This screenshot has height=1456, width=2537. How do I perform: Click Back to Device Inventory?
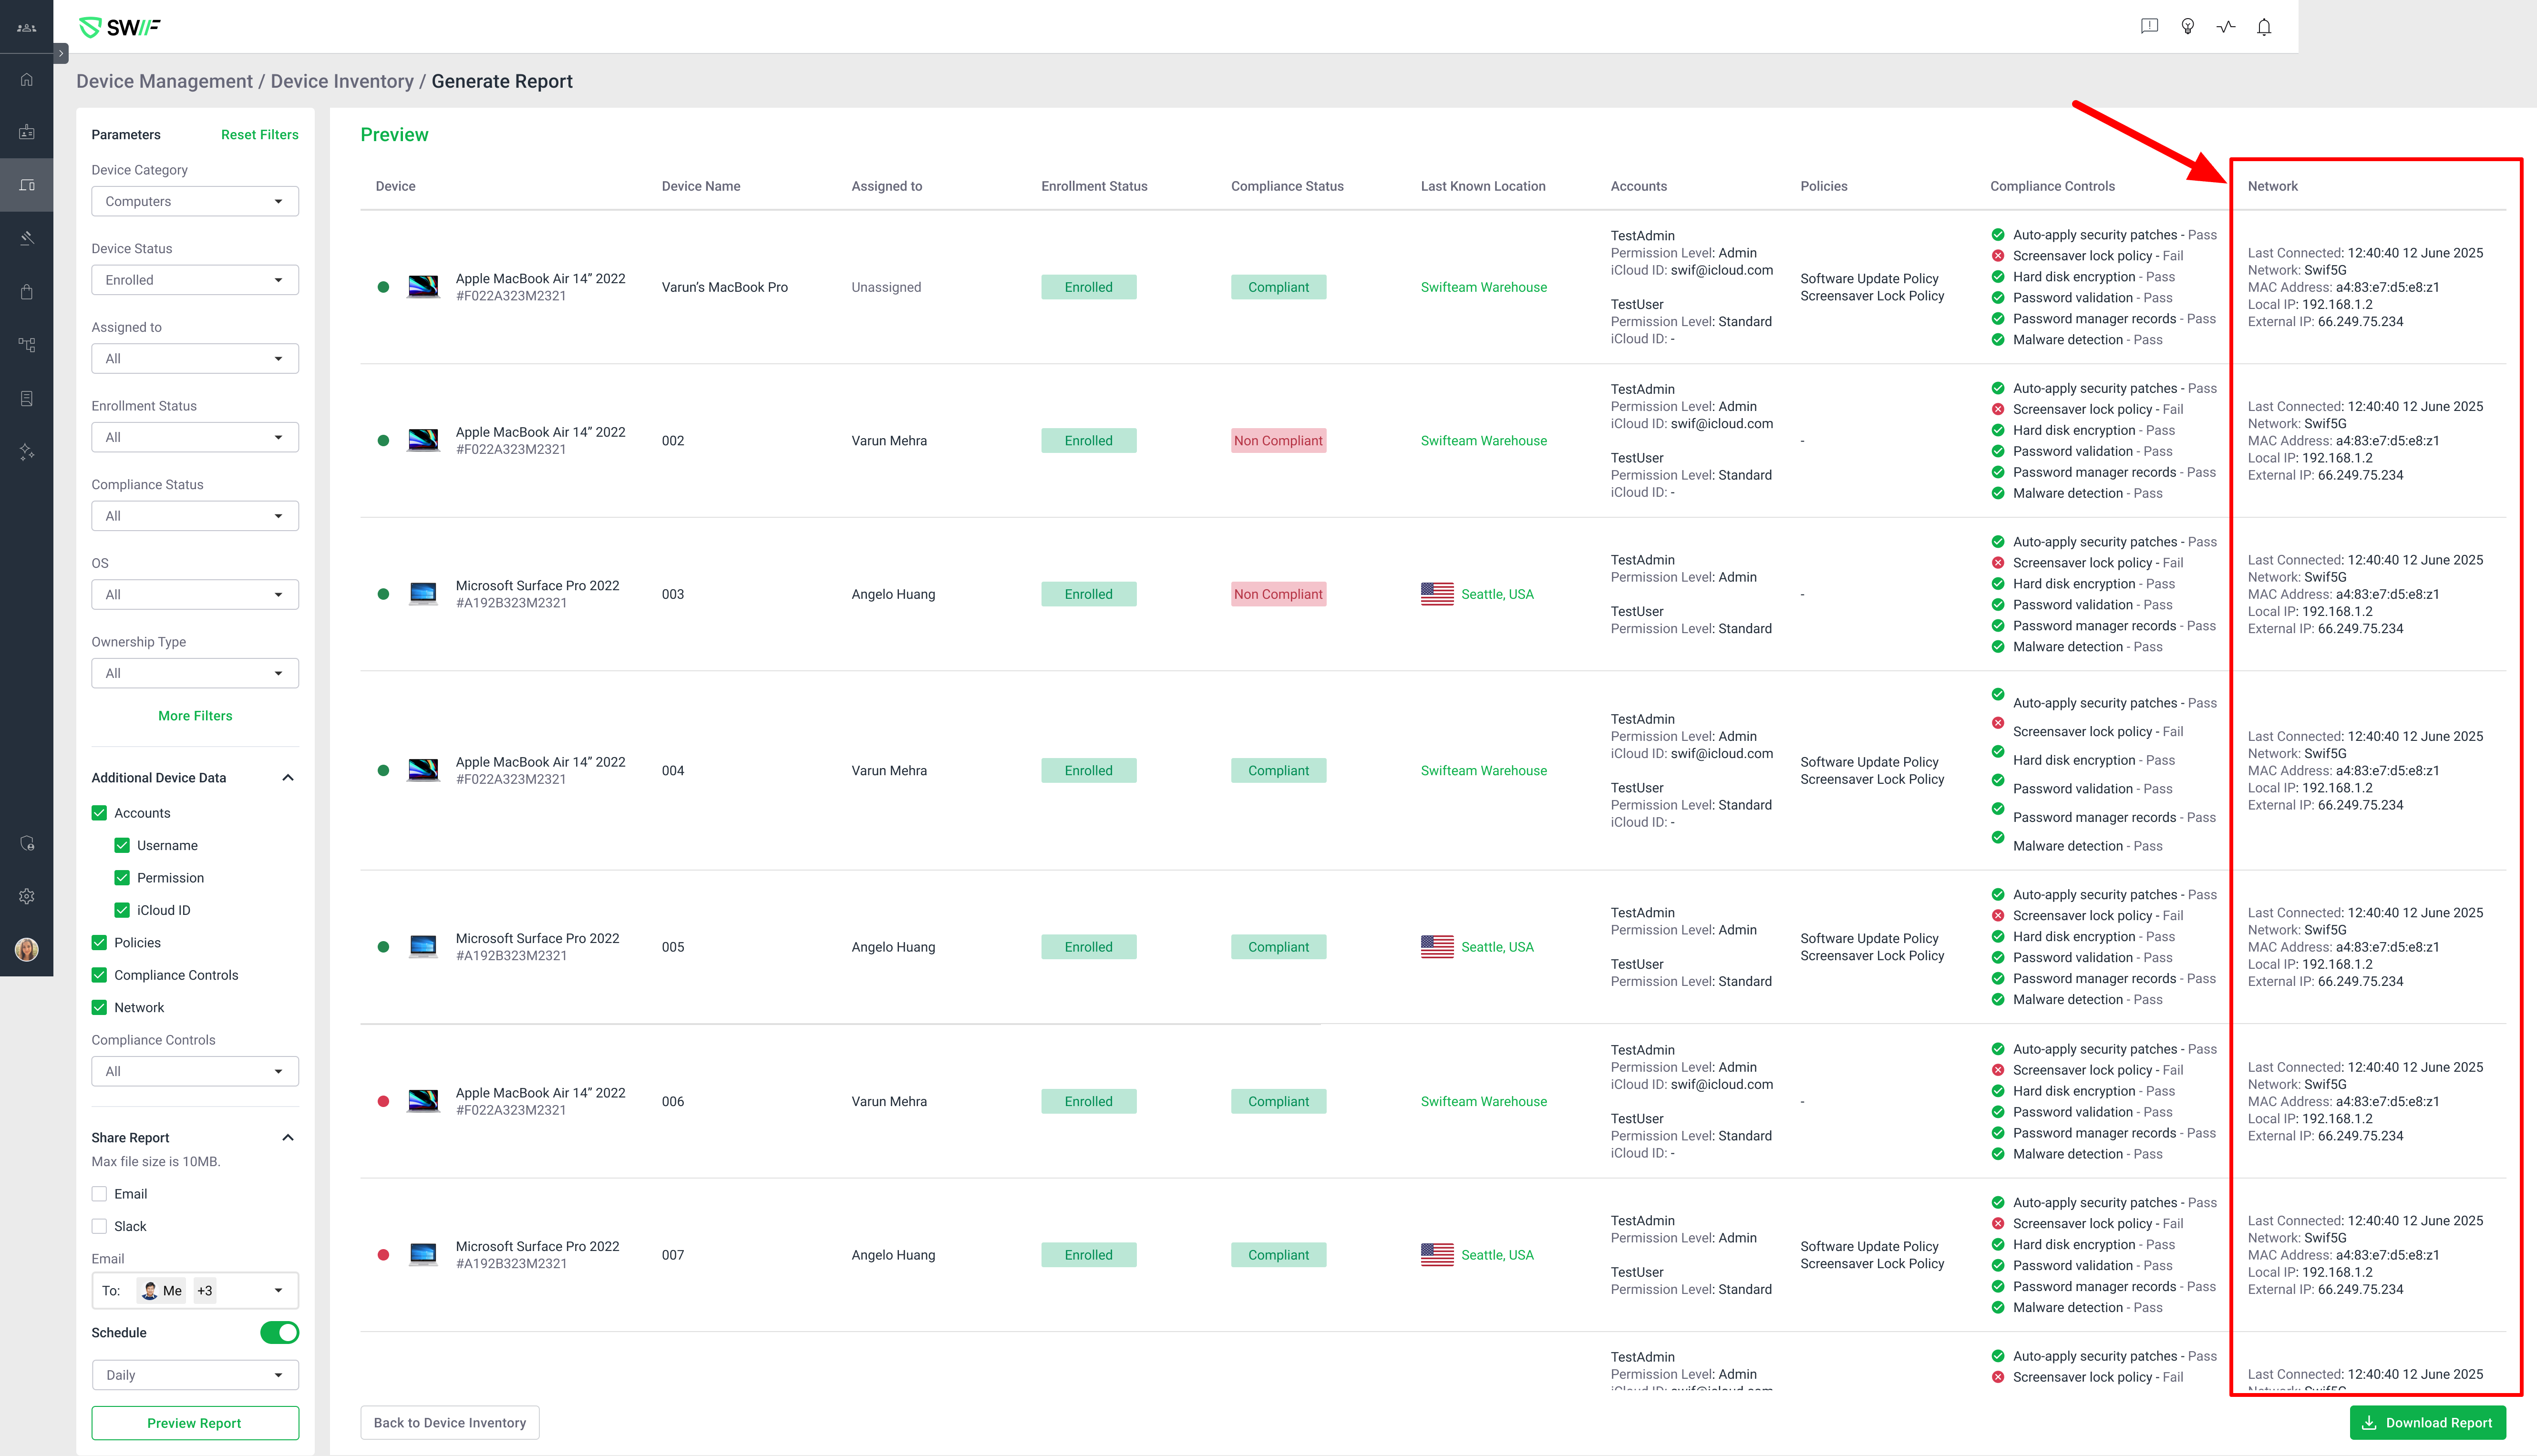point(450,1424)
